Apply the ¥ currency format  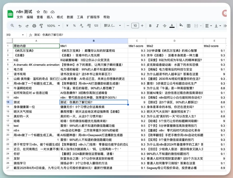(x=67, y=26)
